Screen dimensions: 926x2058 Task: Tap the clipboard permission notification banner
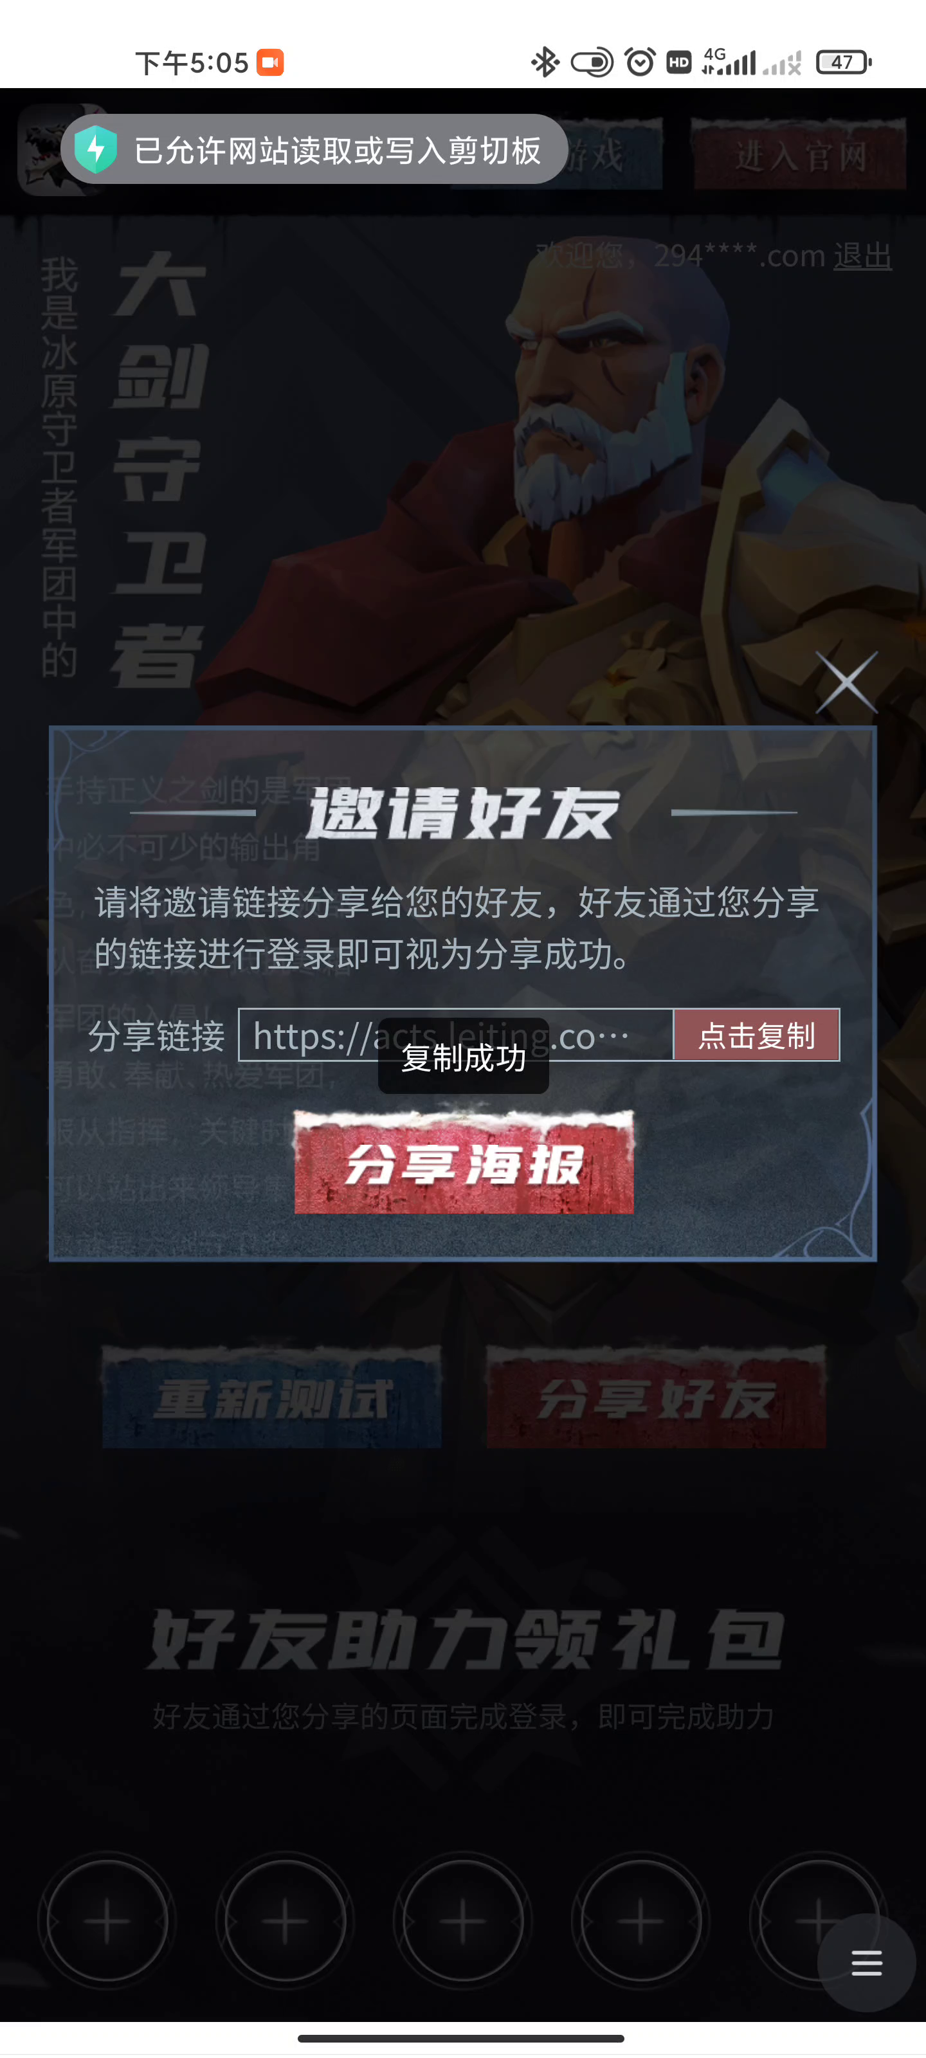pyautogui.click(x=315, y=149)
